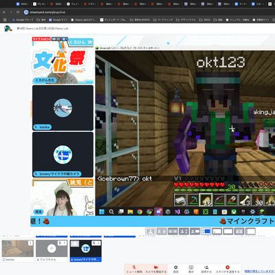
Task: Click File Explorer folder in shared screen taskbar
Action: click(130, 212)
